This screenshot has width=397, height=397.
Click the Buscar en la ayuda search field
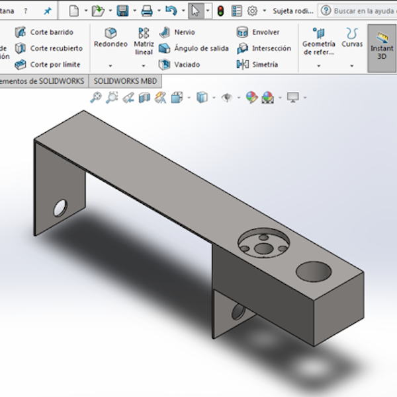[x=365, y=11]
